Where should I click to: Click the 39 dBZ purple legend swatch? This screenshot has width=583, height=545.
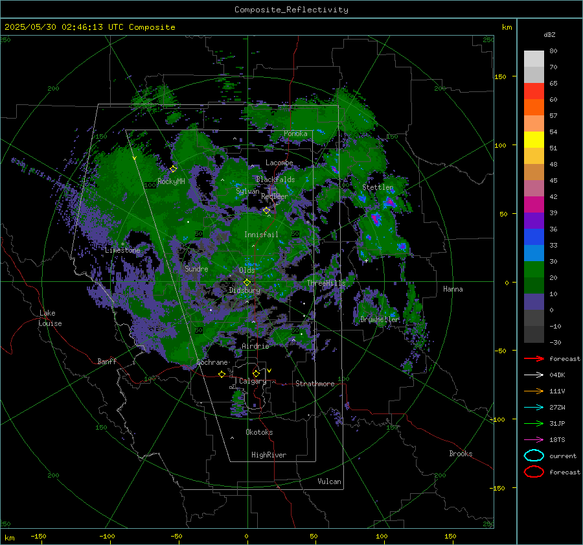coord(534,220)
